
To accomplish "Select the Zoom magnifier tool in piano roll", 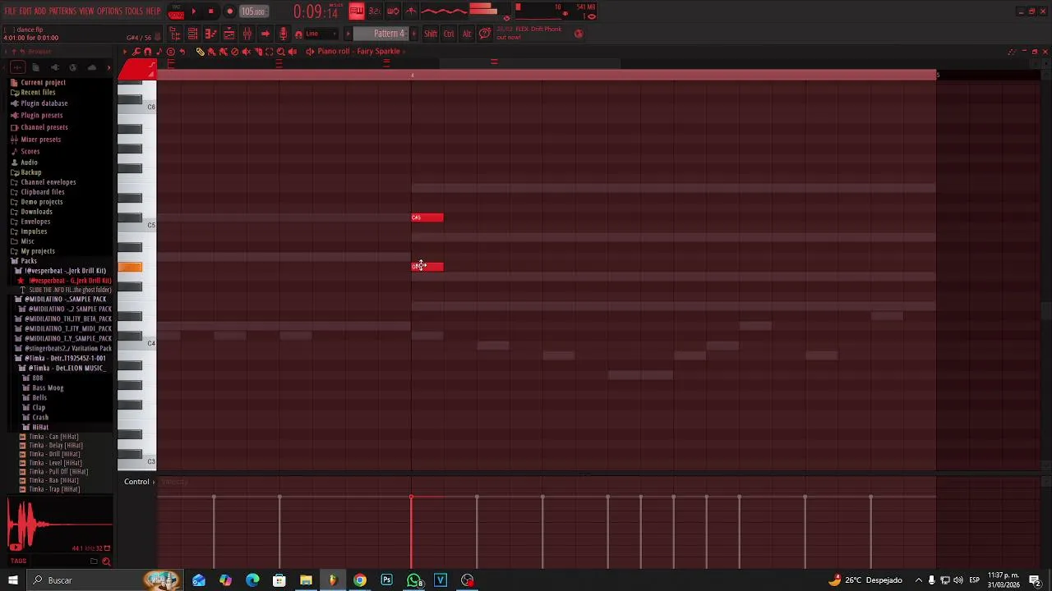I will pyautogui.click(x=281, y=52).
